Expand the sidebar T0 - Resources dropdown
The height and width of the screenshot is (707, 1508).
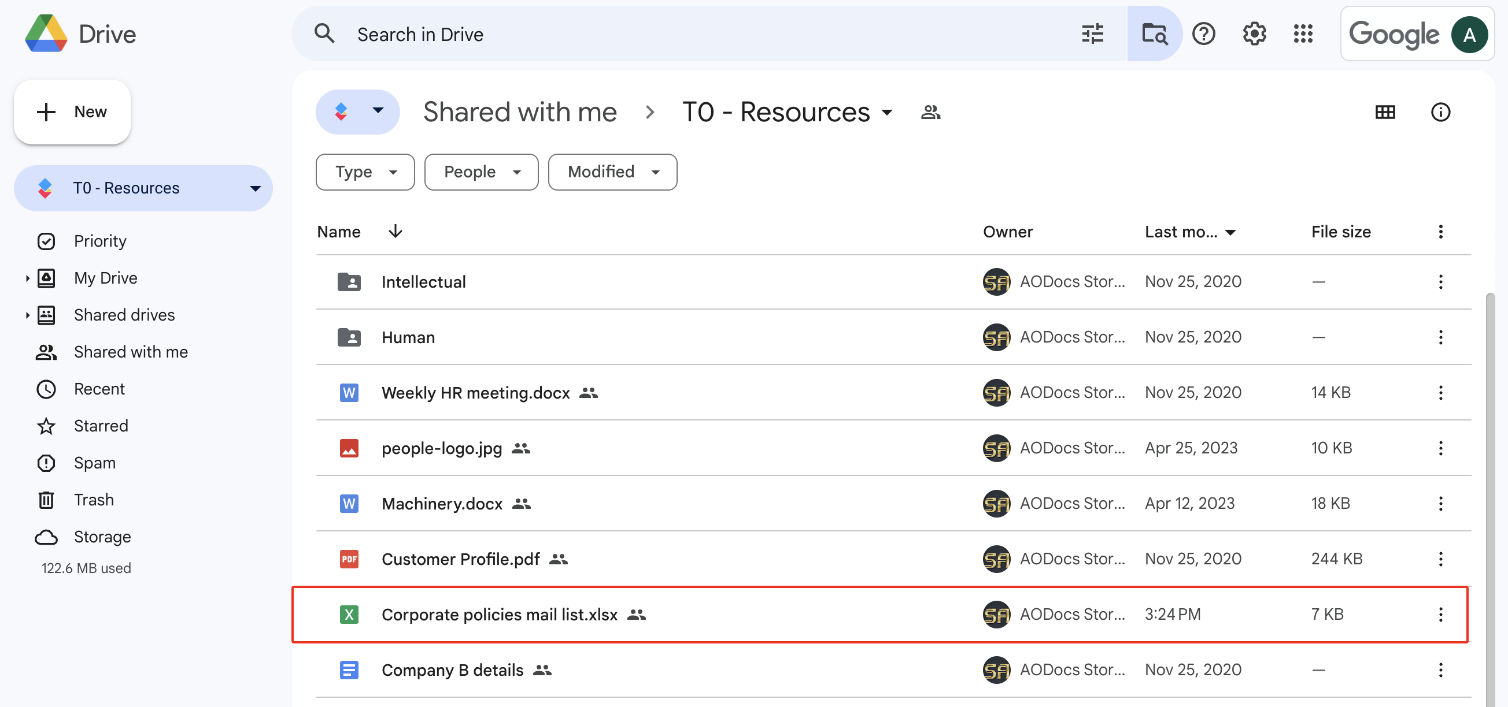point(255,188)
